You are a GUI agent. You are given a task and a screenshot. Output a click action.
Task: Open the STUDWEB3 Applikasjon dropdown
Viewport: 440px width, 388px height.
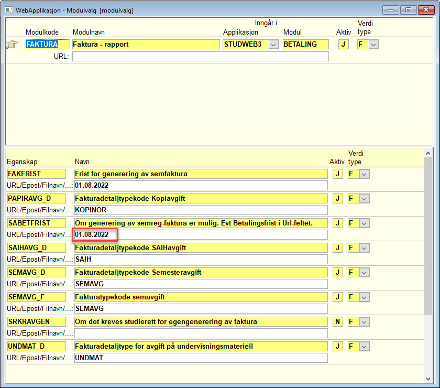tap(273, 45)
